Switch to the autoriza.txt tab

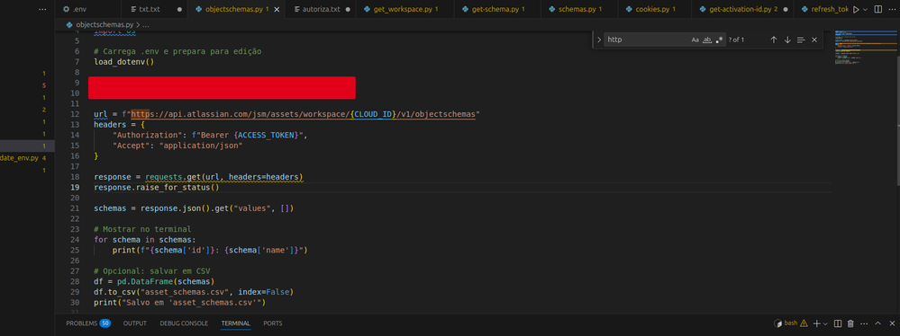point(321,10)
